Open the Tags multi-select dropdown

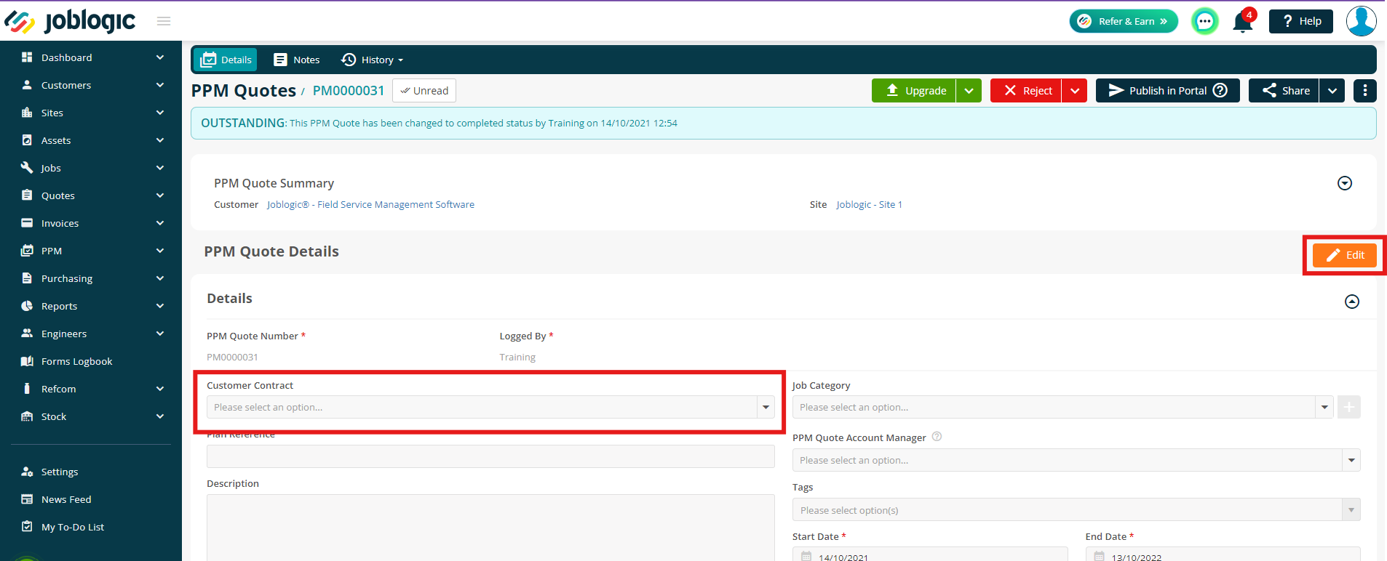click(1076, 510)
